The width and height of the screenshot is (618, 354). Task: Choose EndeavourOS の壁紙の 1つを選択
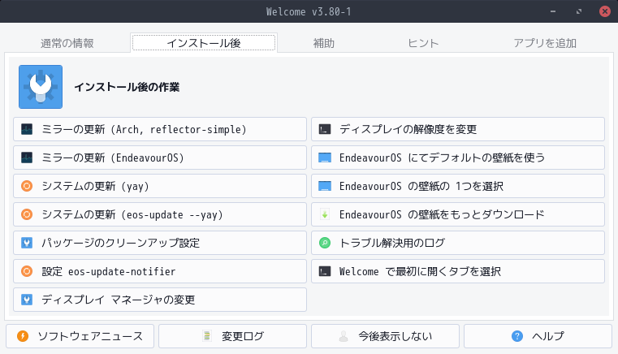(458, 186)
